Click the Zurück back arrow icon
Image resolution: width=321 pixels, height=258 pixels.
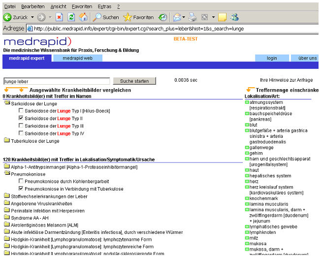click(7, 17)
